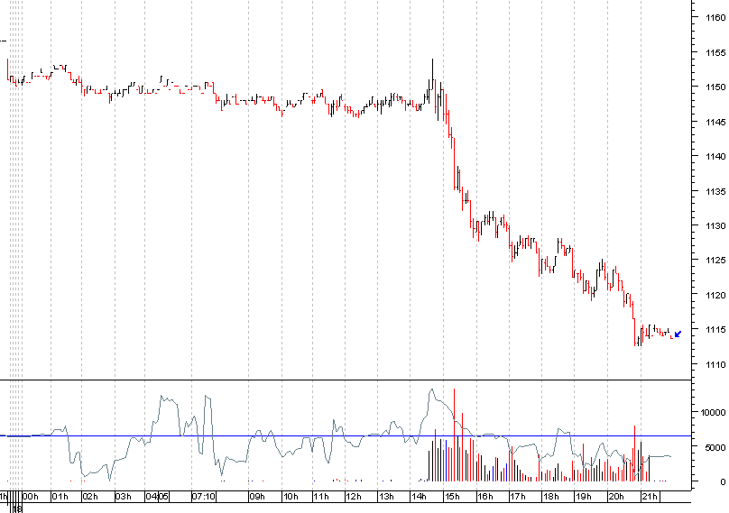Viewport: 729px width, 513px height.
Task: Click the 1130 price axis label
Action: click(715, 225)
